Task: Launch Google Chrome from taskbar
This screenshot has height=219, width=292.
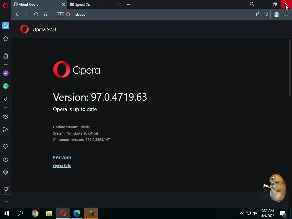Action: pyautogui.click(x=35, y=213)
